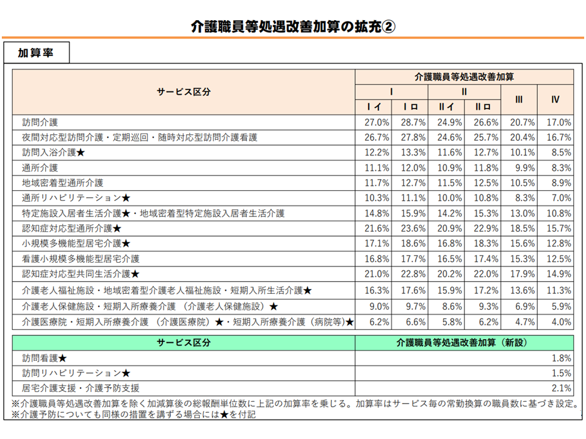
Task: Select the Ⅱロ column header
Action: pos(482,107)
